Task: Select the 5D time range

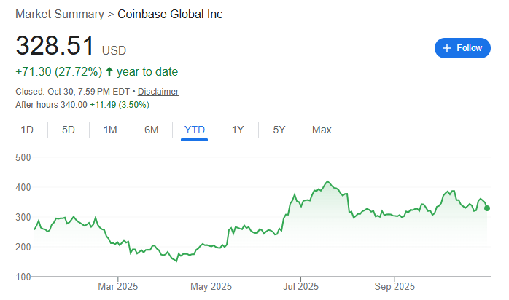Action: 69,130
